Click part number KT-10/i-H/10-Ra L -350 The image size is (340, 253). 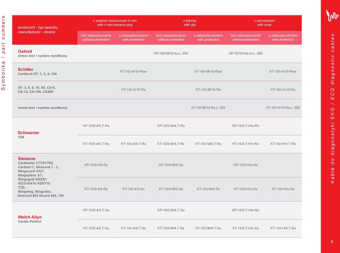283,108
